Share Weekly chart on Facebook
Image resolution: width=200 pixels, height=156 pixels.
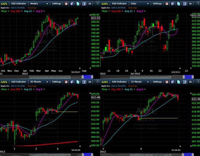[x=84, y=4]
